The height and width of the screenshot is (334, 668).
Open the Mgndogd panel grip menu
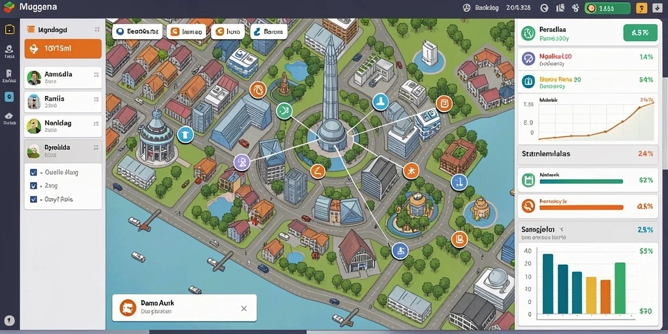(x=97, y=29)
